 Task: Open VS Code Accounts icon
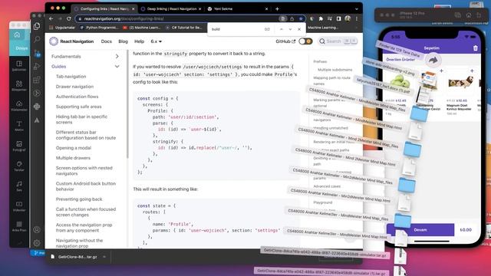(x=37, y=230)
